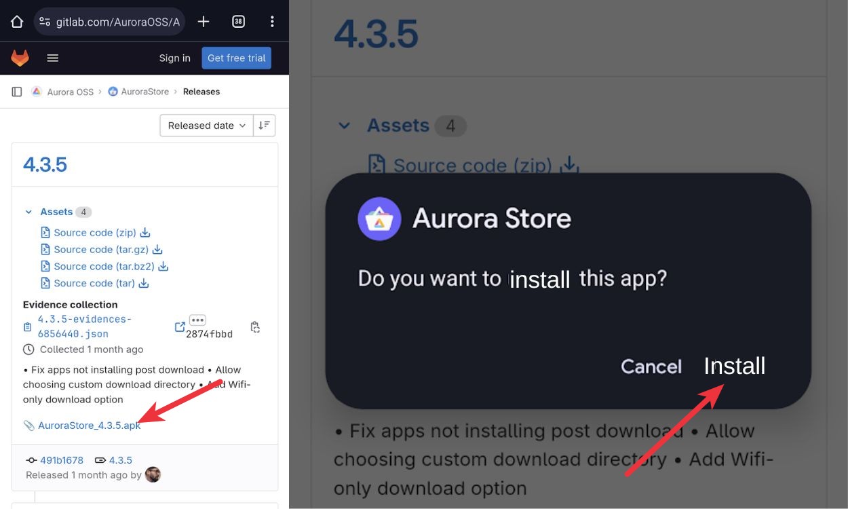This screenshot has width=848, height=509.
Task: Click the download icon next to Source code (tar.gz)
Action: pos(157,248)
